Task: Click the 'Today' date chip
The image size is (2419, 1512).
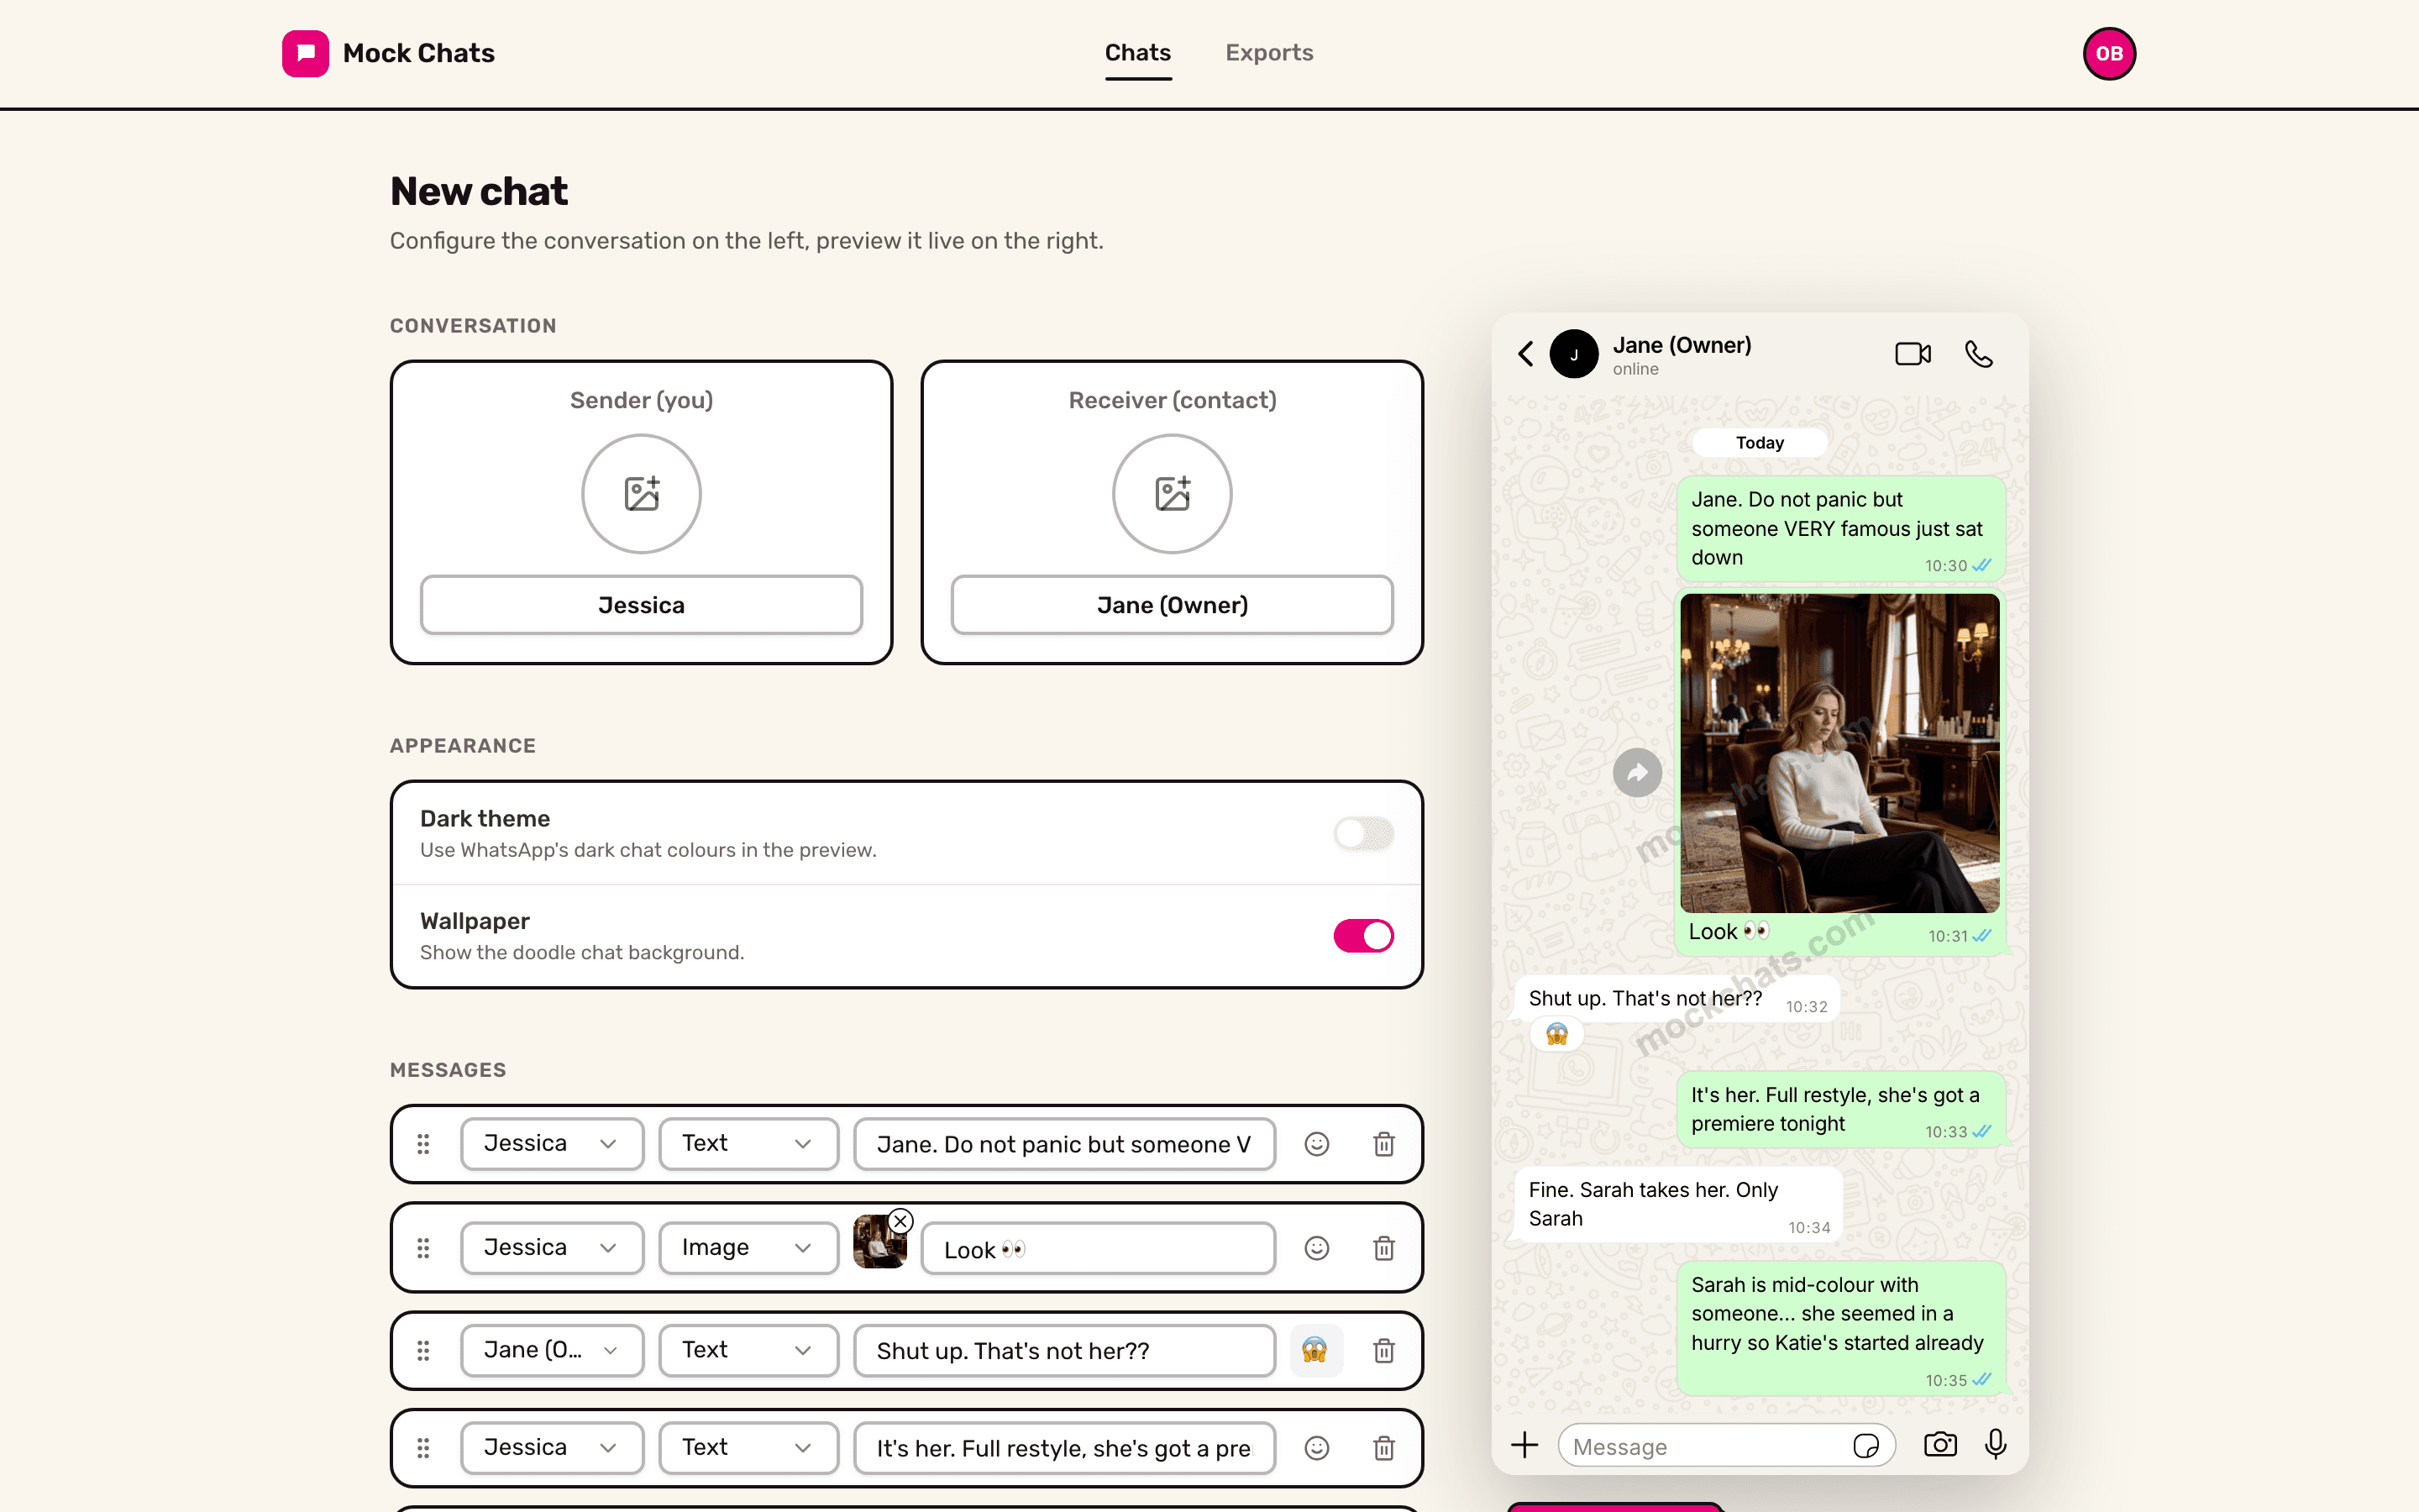Action: (1760, 443)
